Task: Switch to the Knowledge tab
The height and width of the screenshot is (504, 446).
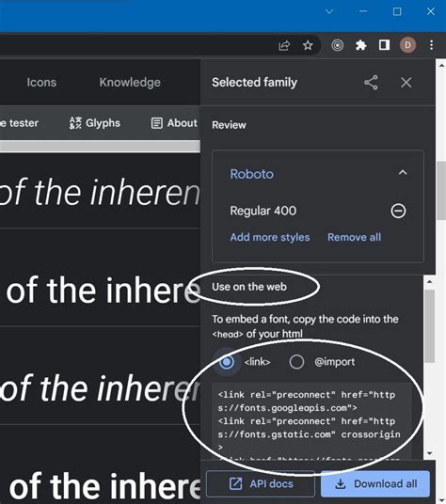Action: click(x=130, y=83)
